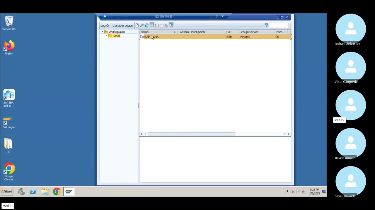Select Sayali Kawade participant avatar
Viewport: 375px width, 210px height.
(x=351, y=181)
